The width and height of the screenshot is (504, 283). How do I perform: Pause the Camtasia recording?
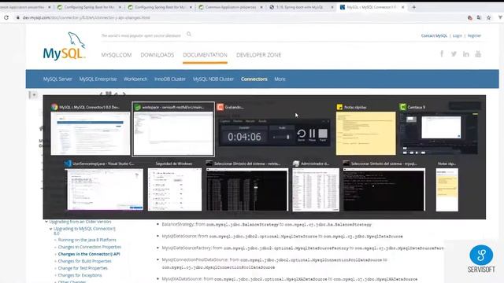tap(312, 134)
